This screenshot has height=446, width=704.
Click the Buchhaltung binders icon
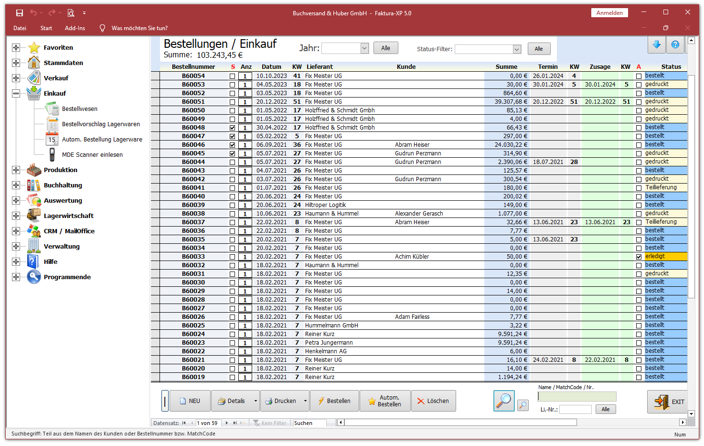click(x=34, y=185)
